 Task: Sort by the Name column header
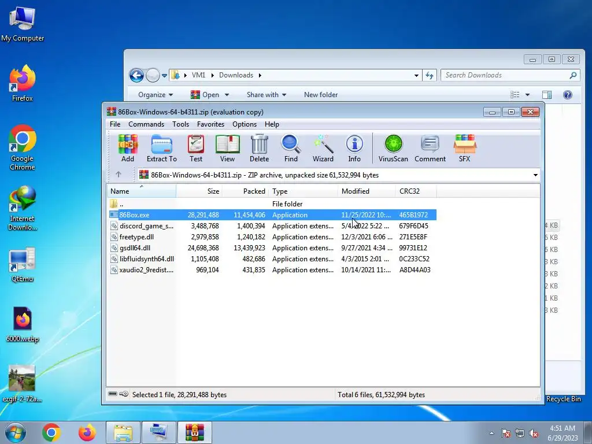141,191
